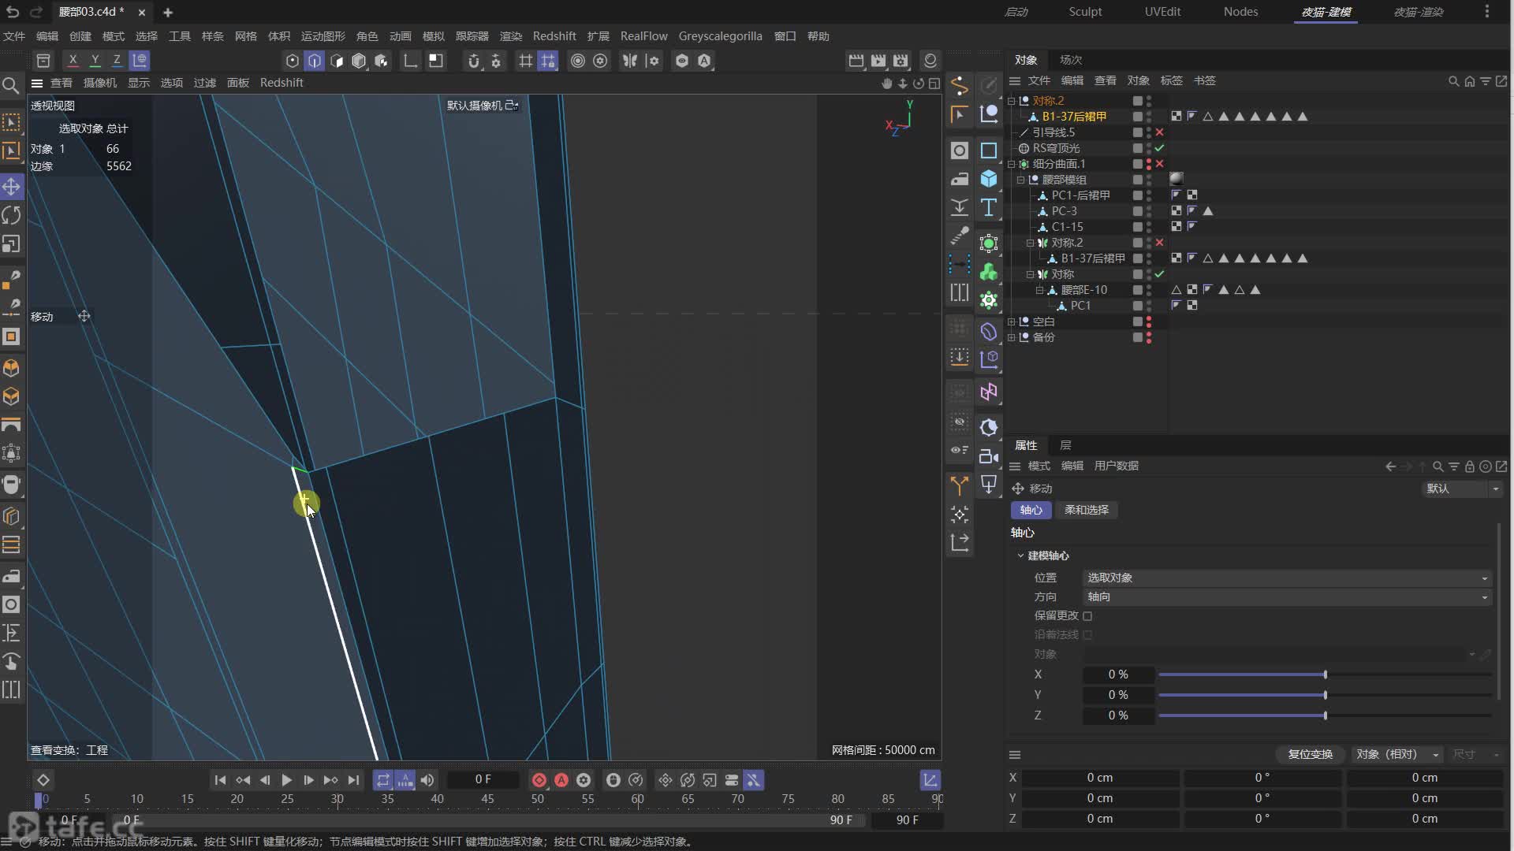
Task: Click the 柔和选择 button
Action: (1086, 510)
